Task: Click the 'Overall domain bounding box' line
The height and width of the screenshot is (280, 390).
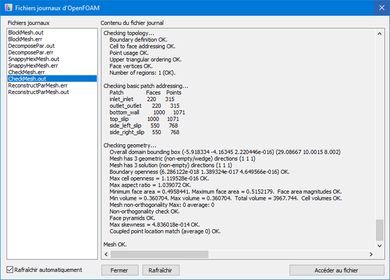Action: pos(225,152)
